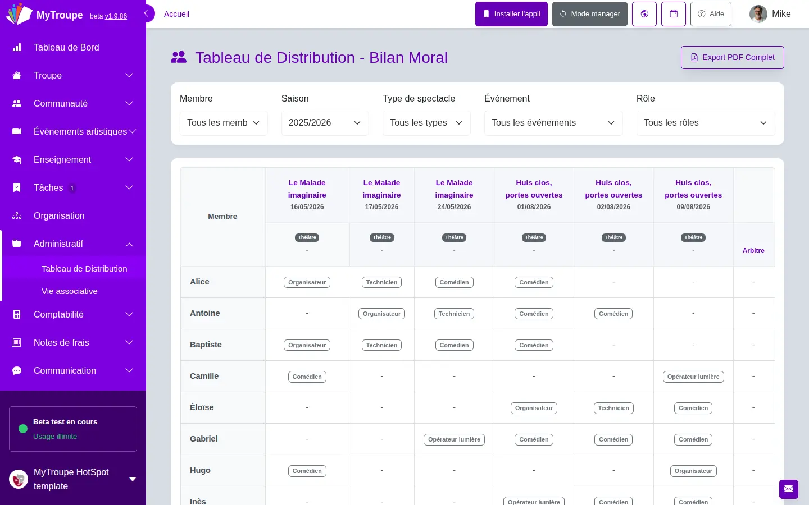Click the Enseignement graduation cap icon
This screenshot has width=809, height=505.
pyautogui.click(x=17, y=160)
